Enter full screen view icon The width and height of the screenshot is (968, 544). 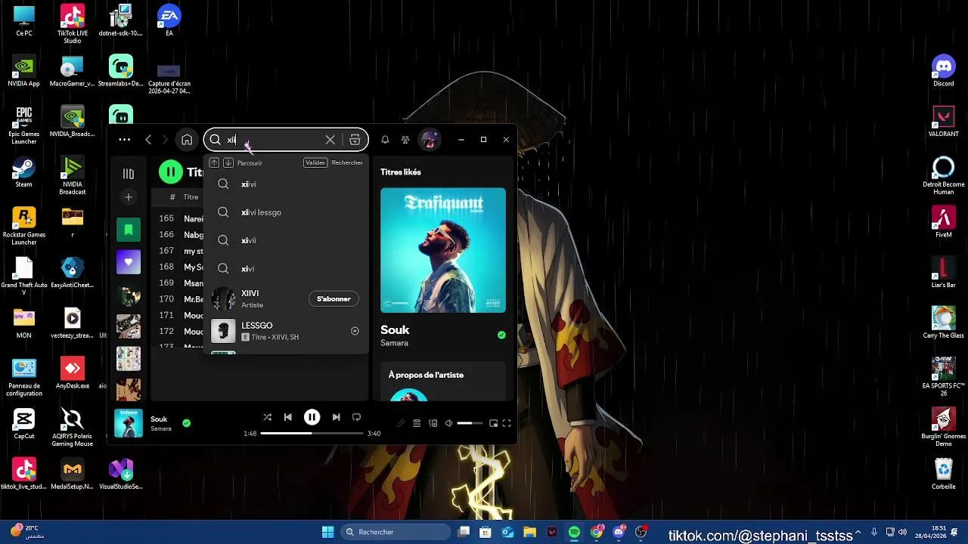[507, 423]
